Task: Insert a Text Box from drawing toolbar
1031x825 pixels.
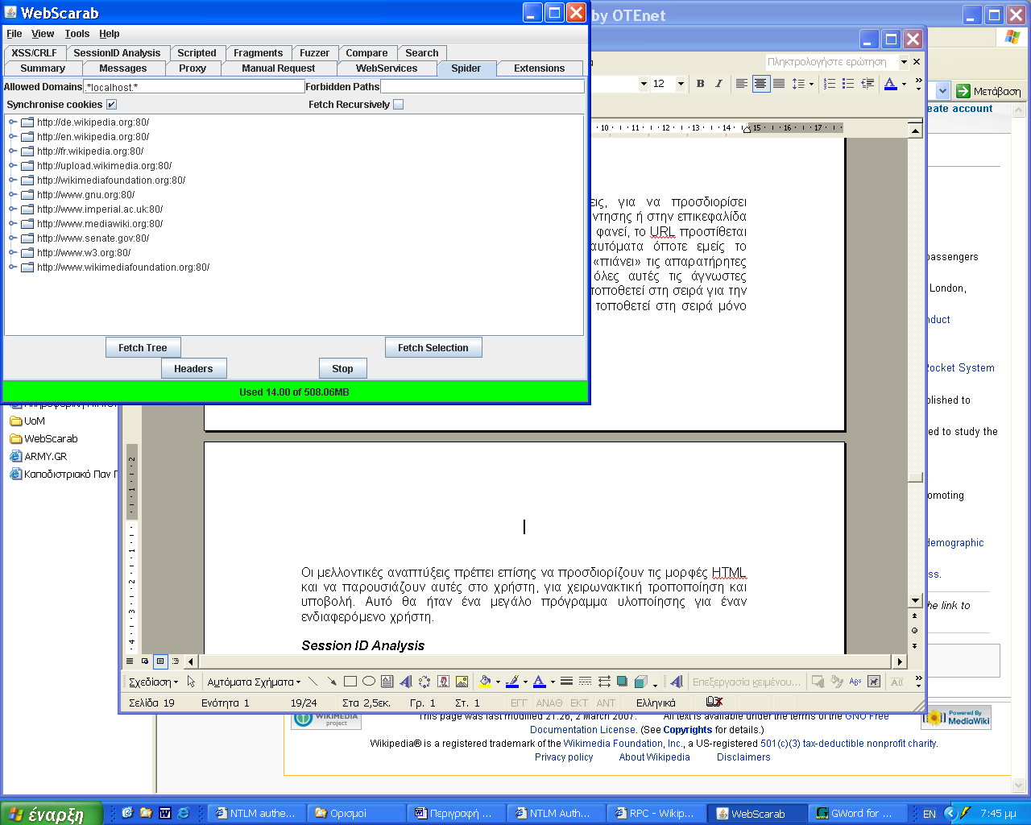Action: 387,682
